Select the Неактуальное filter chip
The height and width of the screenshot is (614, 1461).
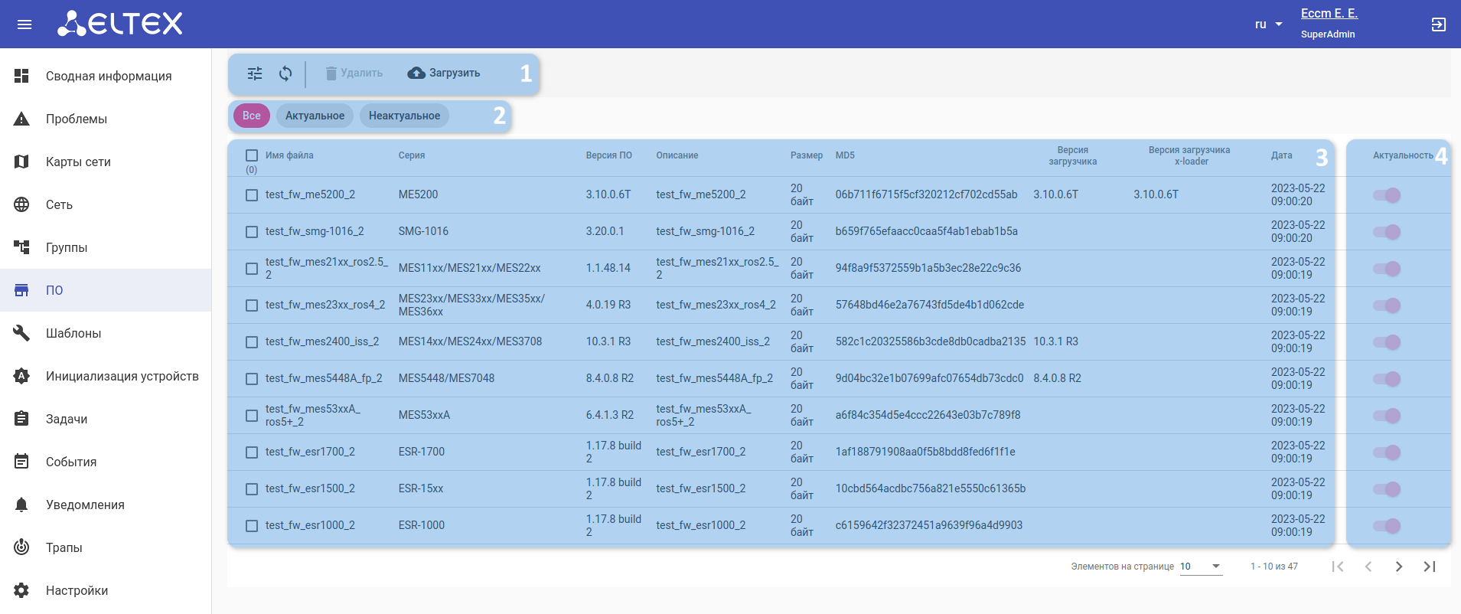point(404,116)
